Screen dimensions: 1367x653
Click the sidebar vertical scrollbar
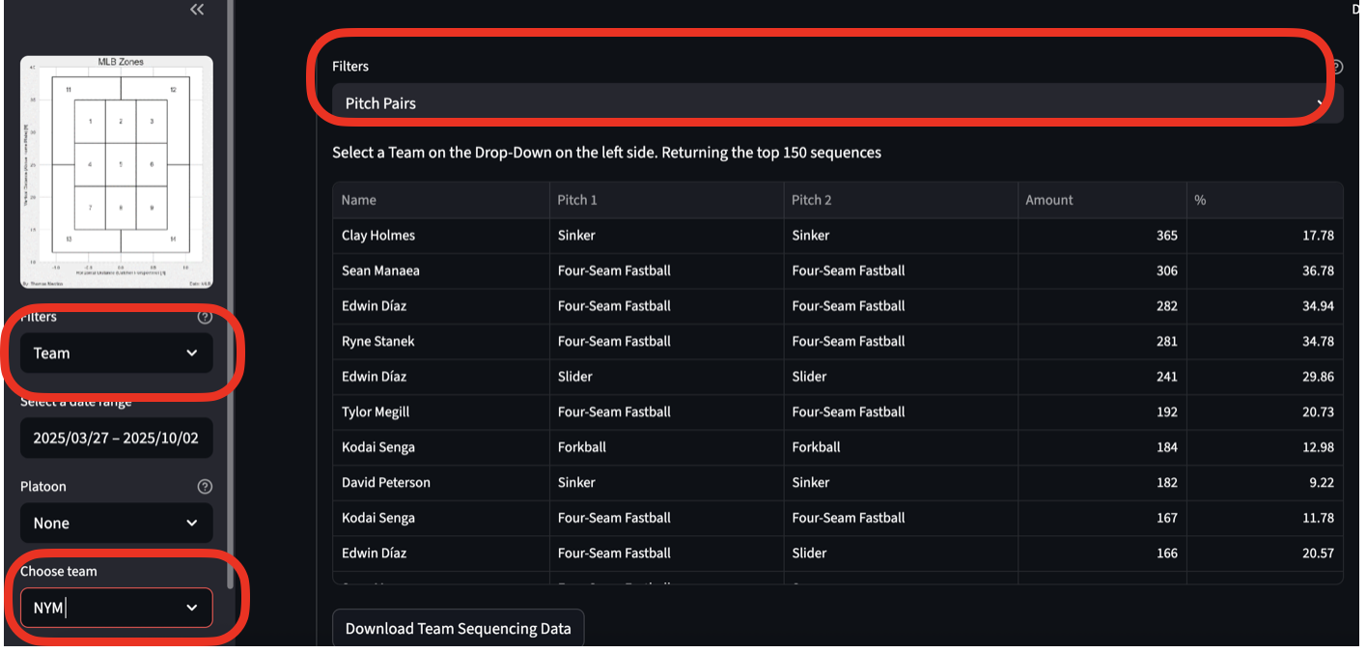click(x=230, y=290)
